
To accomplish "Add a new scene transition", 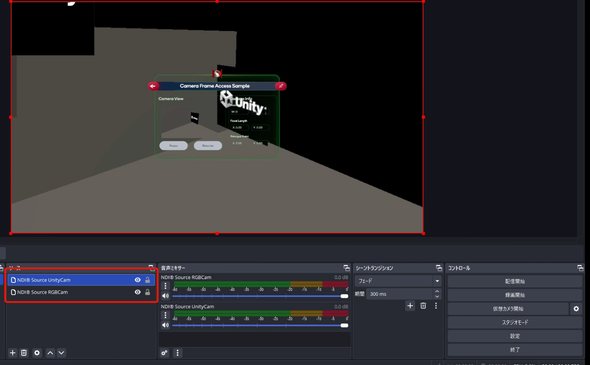I will (410, 306).
